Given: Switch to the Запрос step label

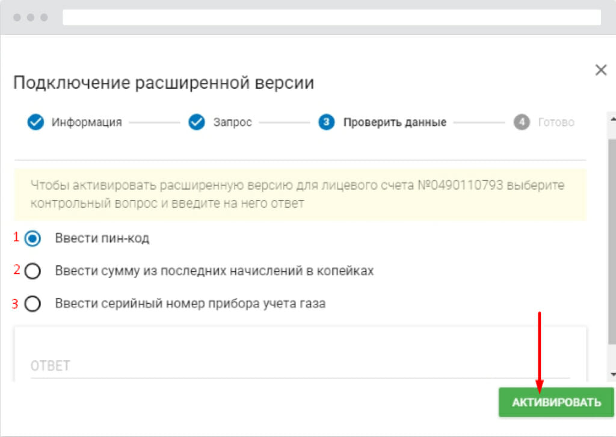Looking at the screenshot, I should click(232, 122).
